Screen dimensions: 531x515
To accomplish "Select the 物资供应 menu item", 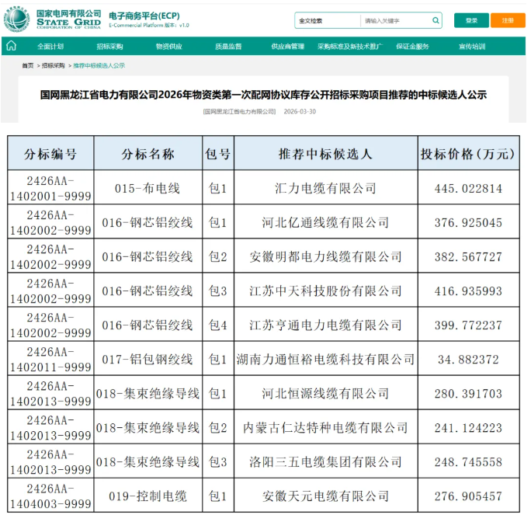I will coord(168,47).
